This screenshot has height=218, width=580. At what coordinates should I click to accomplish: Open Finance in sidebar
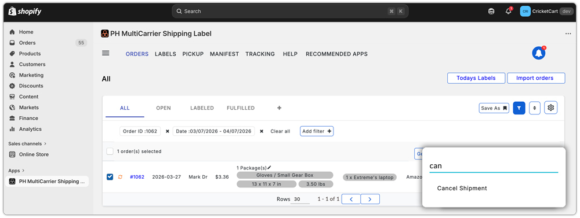(x=28, y=118)
